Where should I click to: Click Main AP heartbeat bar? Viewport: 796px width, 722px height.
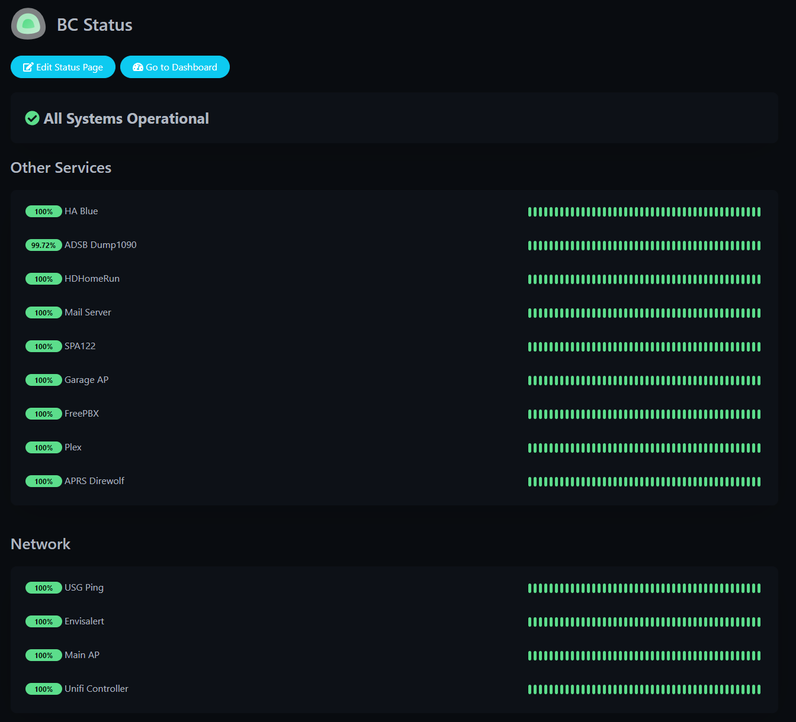click(x=644, y=656)
